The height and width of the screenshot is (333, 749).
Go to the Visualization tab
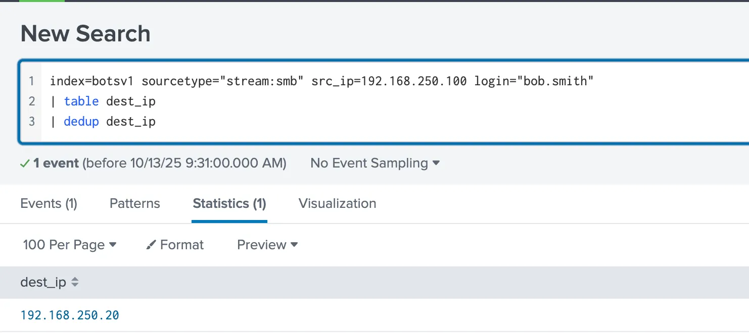(337, 203)
